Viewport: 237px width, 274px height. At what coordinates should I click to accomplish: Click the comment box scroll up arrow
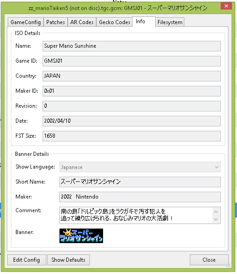(216, 212)
